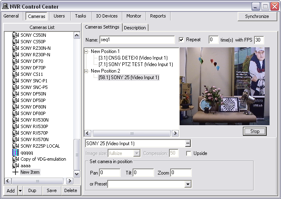This screenshot has height=199, width=281.
Task: Click camera icon beside SONY DF80N
Action: 16,107
